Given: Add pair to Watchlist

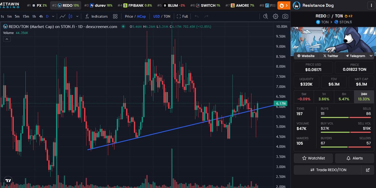Looking at the screenshot, I should pos(313,158).
